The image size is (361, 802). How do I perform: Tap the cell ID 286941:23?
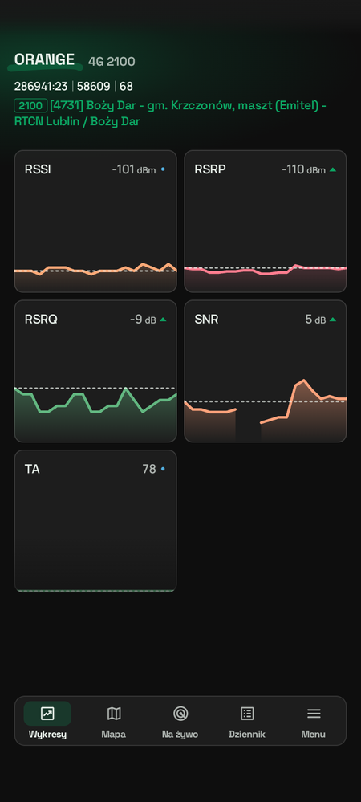41,87
